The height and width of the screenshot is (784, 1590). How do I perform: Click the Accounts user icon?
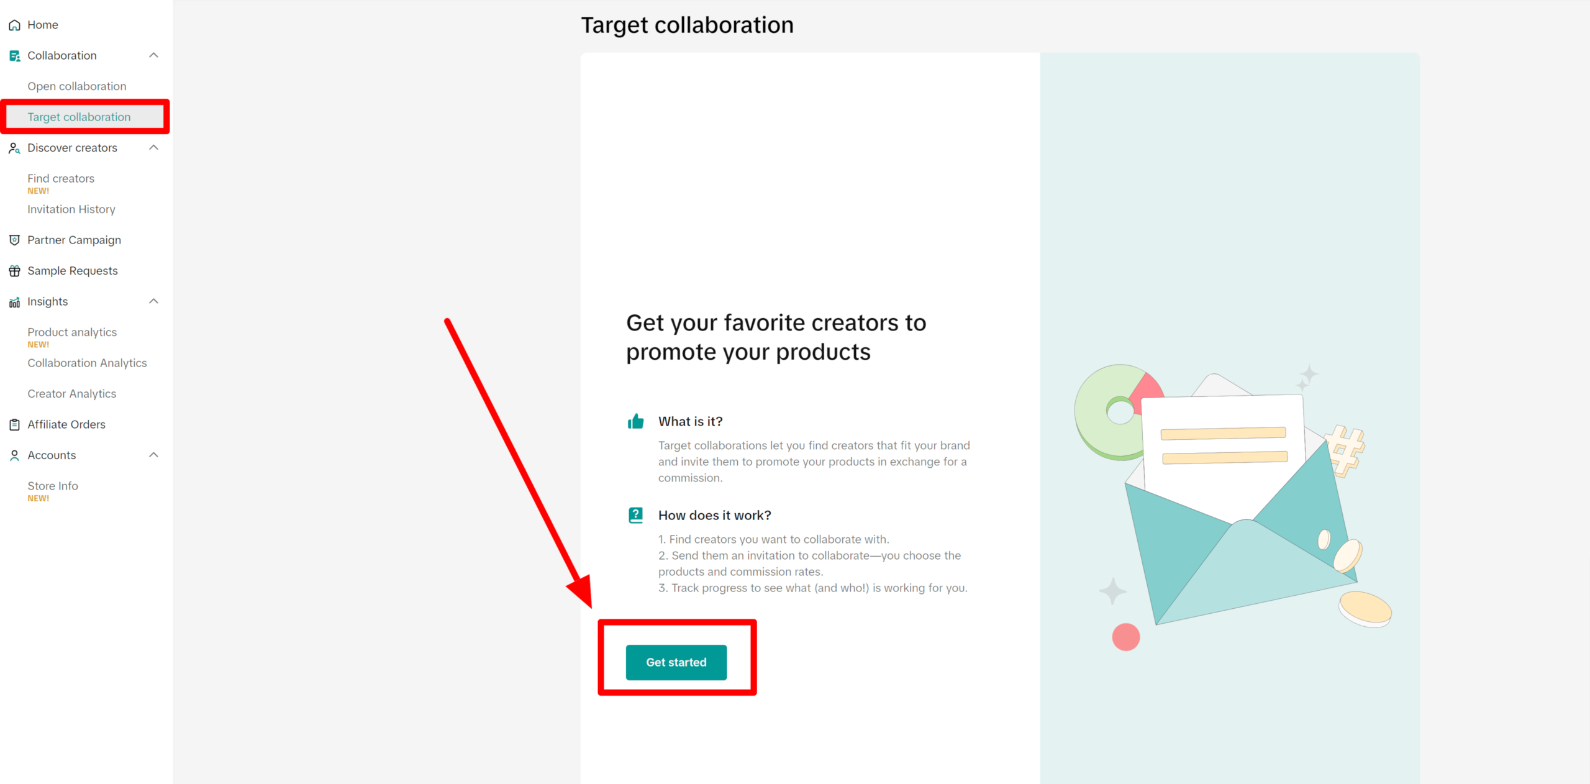point(14,455)
